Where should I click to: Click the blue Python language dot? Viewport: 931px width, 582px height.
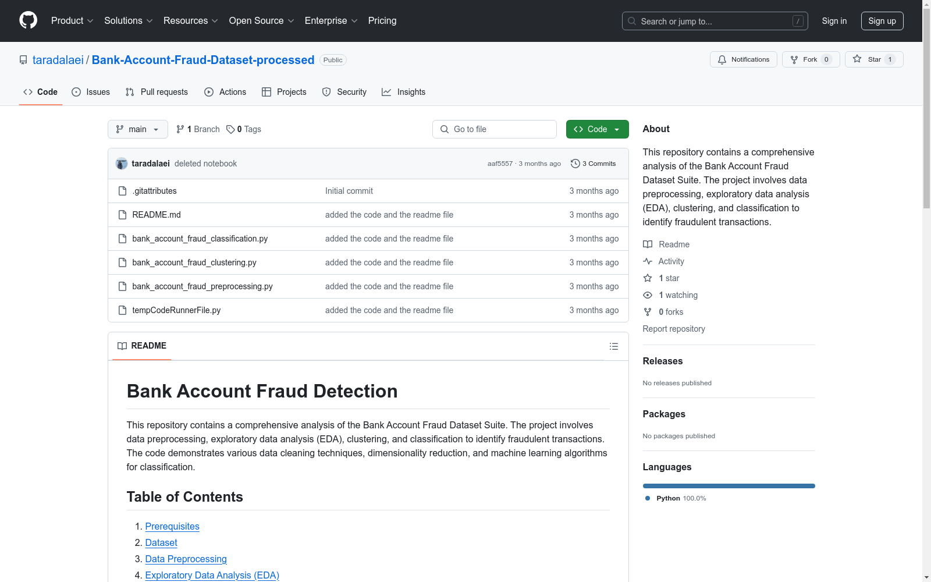coord(648,498)
